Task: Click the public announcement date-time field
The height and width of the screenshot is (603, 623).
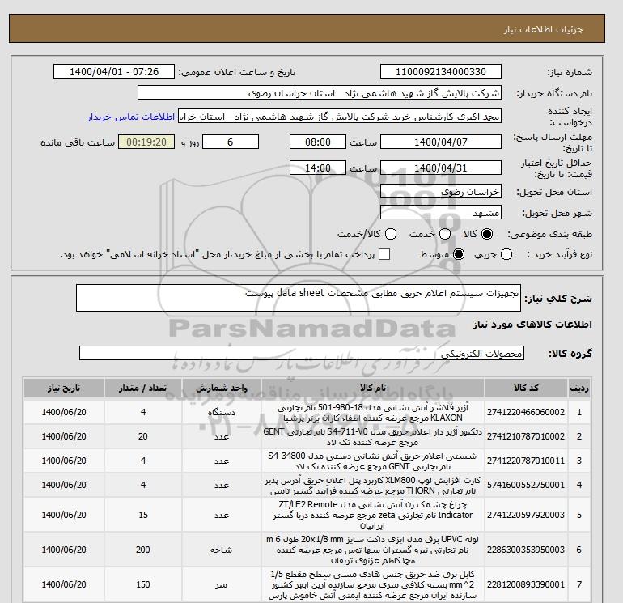Action: [x=113, y=72]
